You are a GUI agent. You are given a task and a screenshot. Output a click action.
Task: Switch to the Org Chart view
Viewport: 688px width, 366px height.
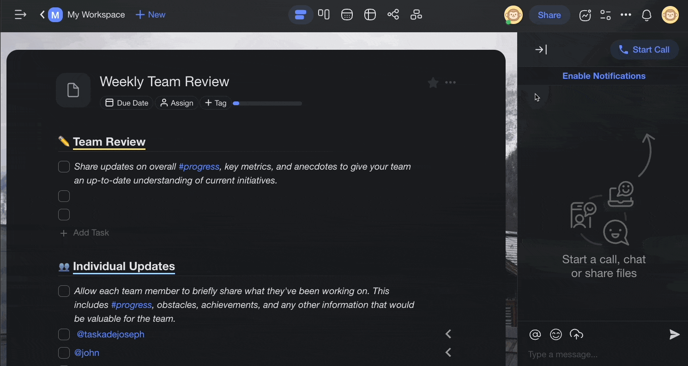coord(416,14)
